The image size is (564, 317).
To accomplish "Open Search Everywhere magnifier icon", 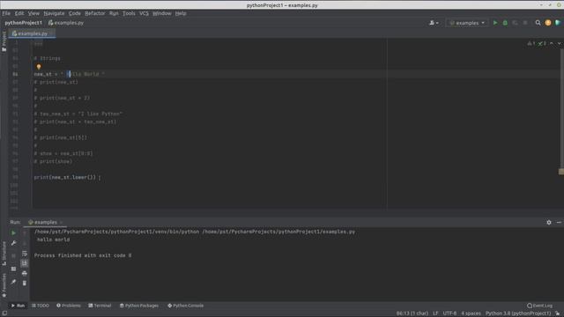I will pyautogui.click(x=538, y=23).
